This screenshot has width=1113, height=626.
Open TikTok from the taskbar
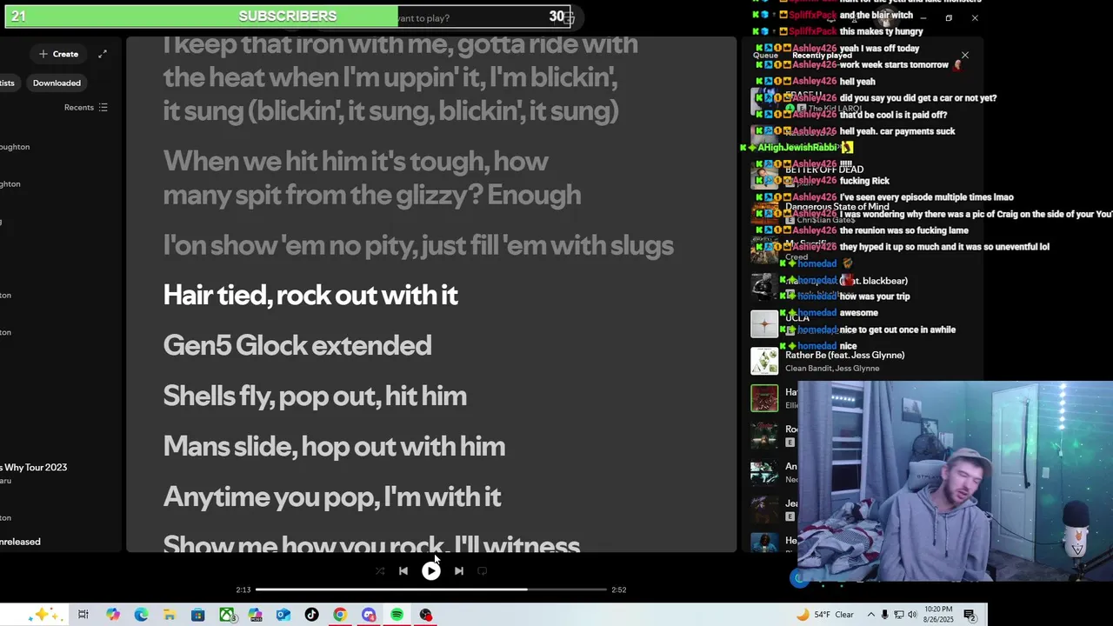tap(311, 615)
